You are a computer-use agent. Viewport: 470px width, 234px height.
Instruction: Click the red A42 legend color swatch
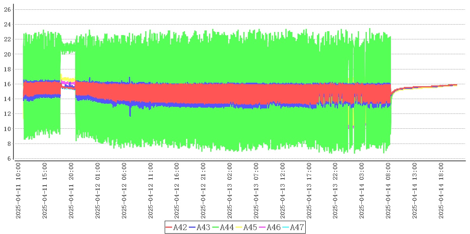169,227
